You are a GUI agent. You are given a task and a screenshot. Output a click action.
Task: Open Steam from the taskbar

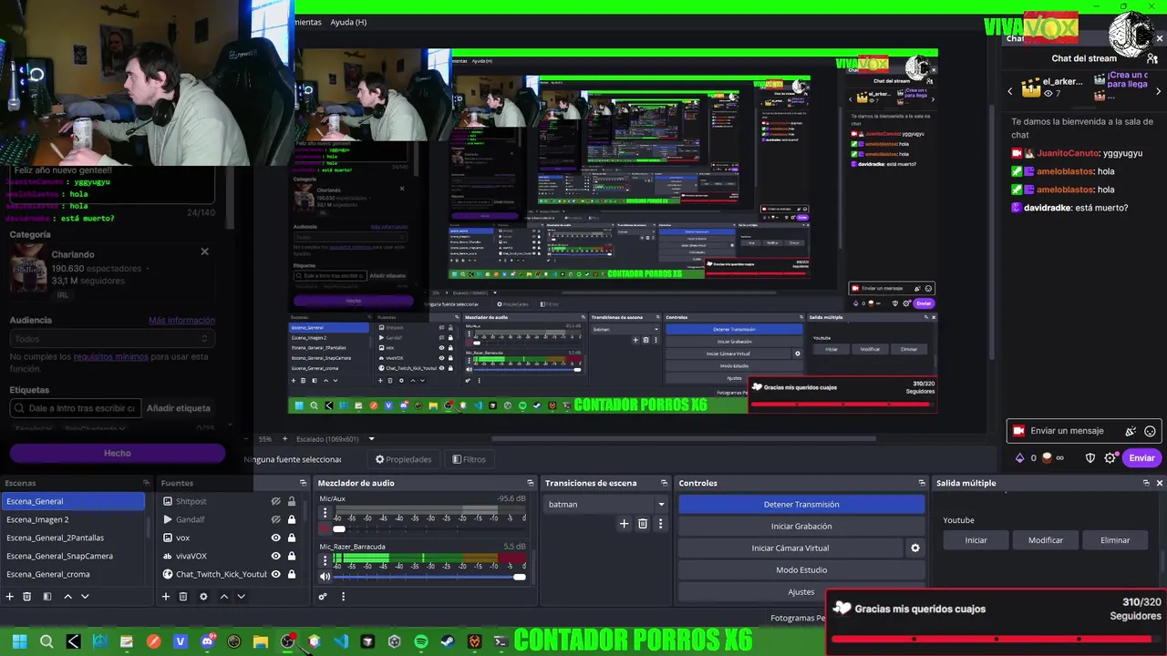point(447,641)
